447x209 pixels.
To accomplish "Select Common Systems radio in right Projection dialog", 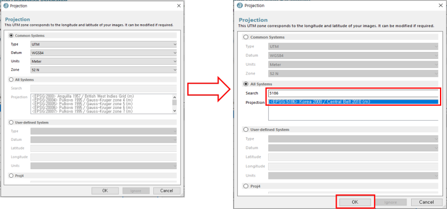I will [x=246, y=37].
